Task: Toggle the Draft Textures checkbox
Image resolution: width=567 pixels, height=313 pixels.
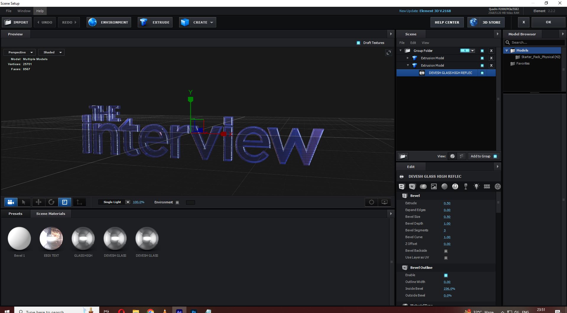Action: [x=358, y=43]
